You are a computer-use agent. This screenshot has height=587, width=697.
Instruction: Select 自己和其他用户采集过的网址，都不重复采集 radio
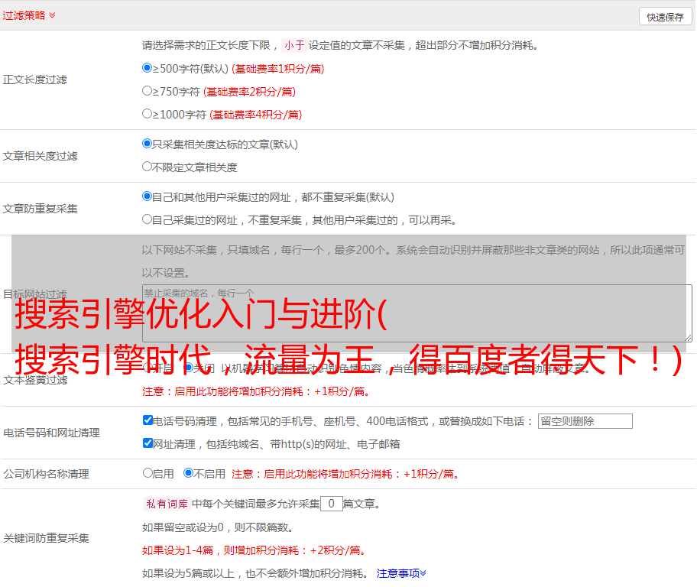click(148, 196)
